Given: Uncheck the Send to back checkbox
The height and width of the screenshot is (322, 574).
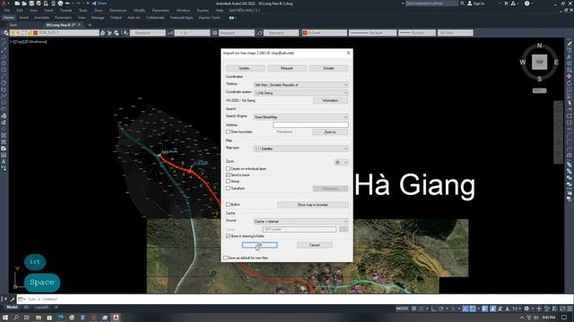Looking at the screenshot, I should point(228,175).
